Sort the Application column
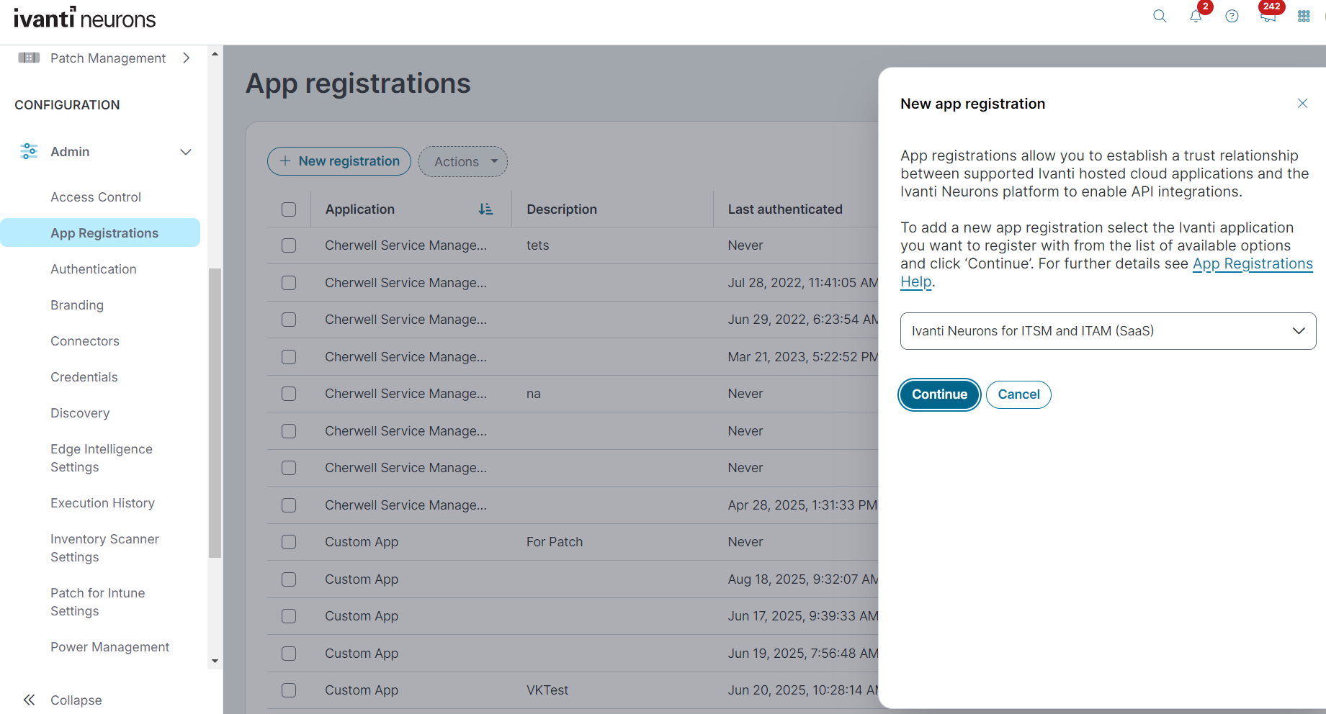1326x714 pixels. tap(486, 209)
